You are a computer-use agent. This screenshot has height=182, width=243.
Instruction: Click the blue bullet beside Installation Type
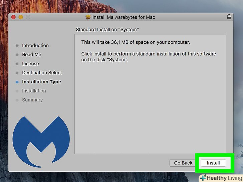pos(17,82)
